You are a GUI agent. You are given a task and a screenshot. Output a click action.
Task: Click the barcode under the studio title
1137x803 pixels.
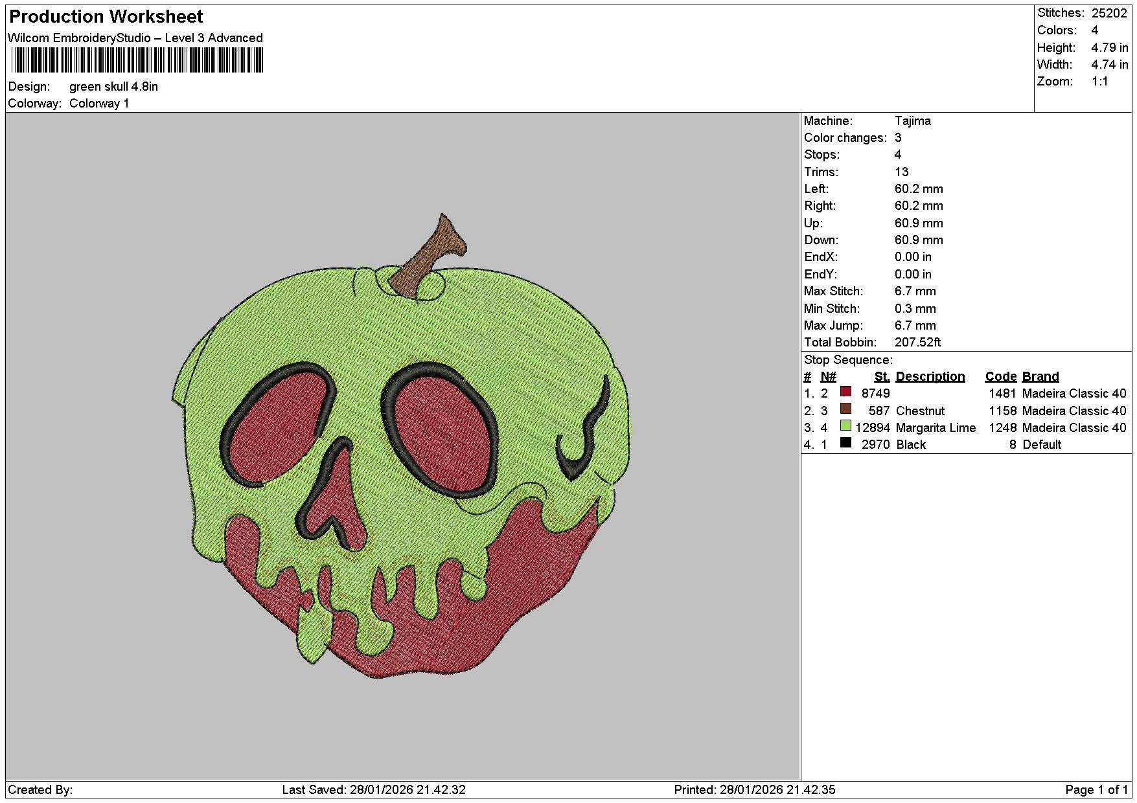[x=137, y=61]
